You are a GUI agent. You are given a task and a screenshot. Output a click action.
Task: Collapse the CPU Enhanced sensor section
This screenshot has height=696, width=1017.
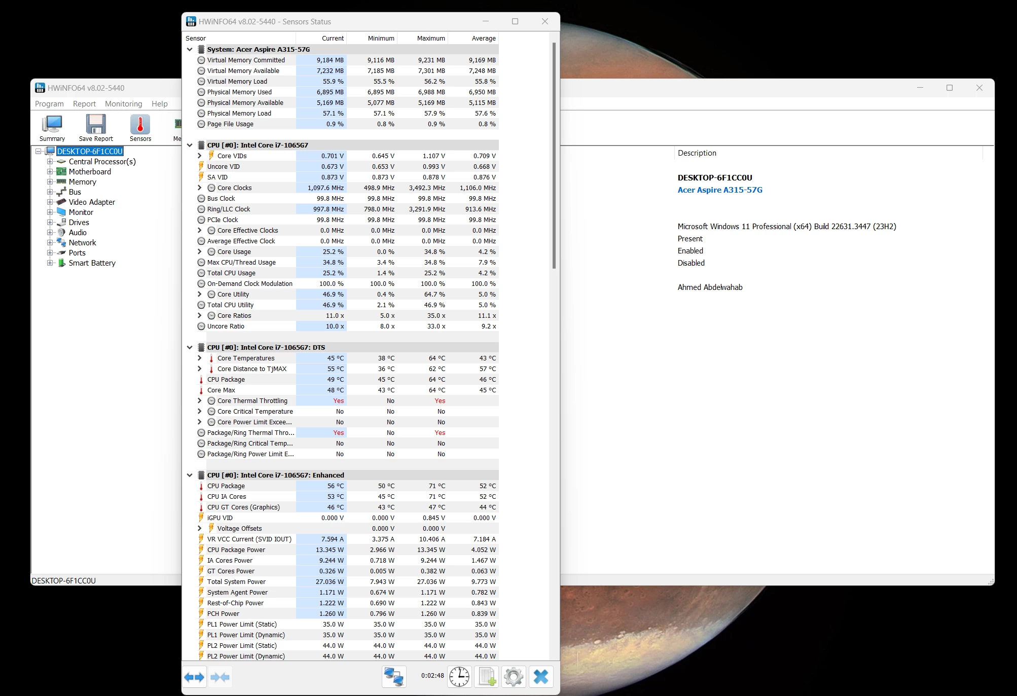click(190, 475)
